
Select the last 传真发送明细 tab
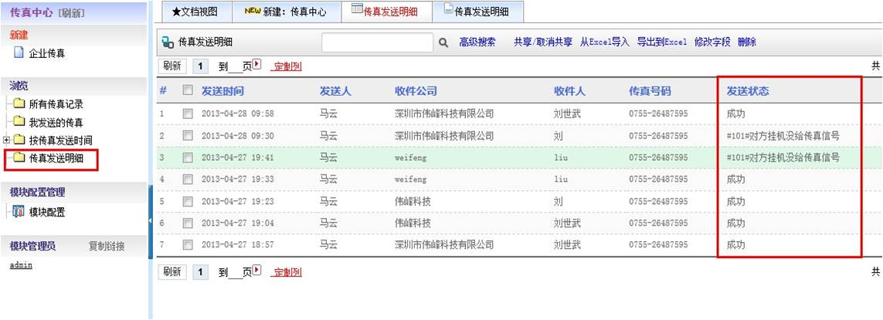pyautogui.click(x=477, y=12)
